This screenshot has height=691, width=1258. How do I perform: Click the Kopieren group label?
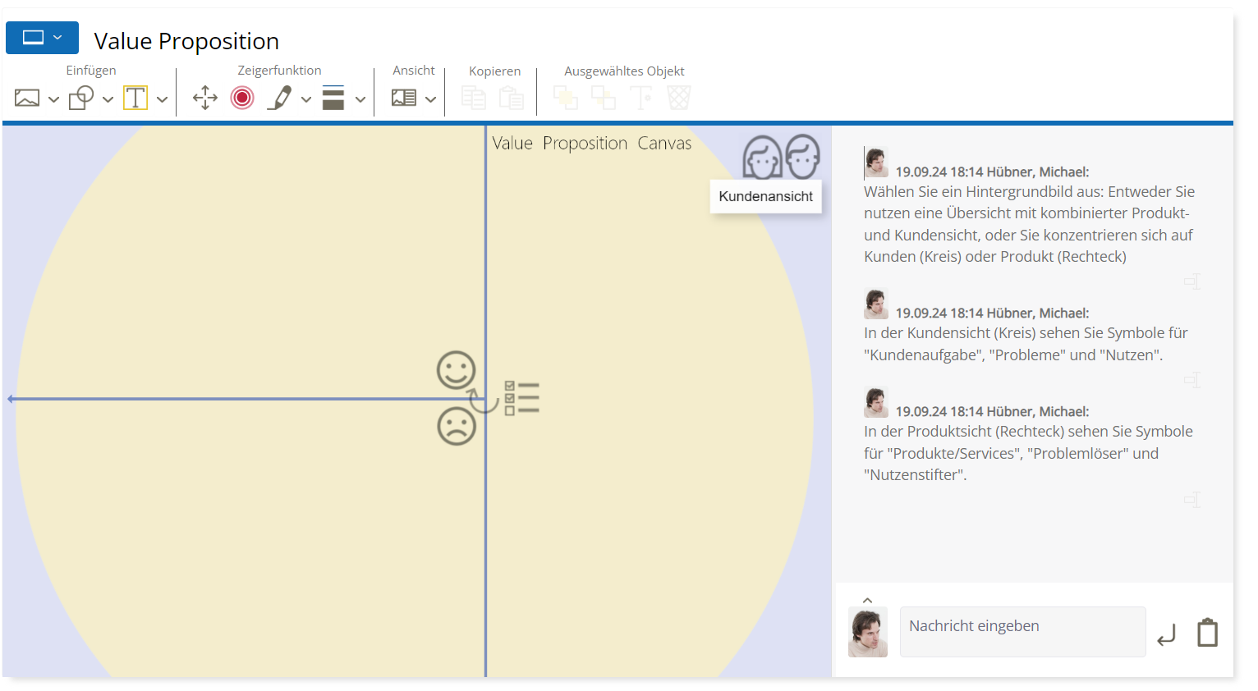494,71
